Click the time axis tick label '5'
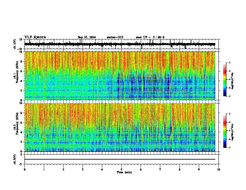The image size is (246, 190). pos(121,170)
